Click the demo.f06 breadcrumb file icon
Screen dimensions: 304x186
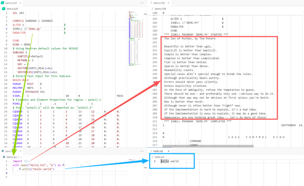153,9
